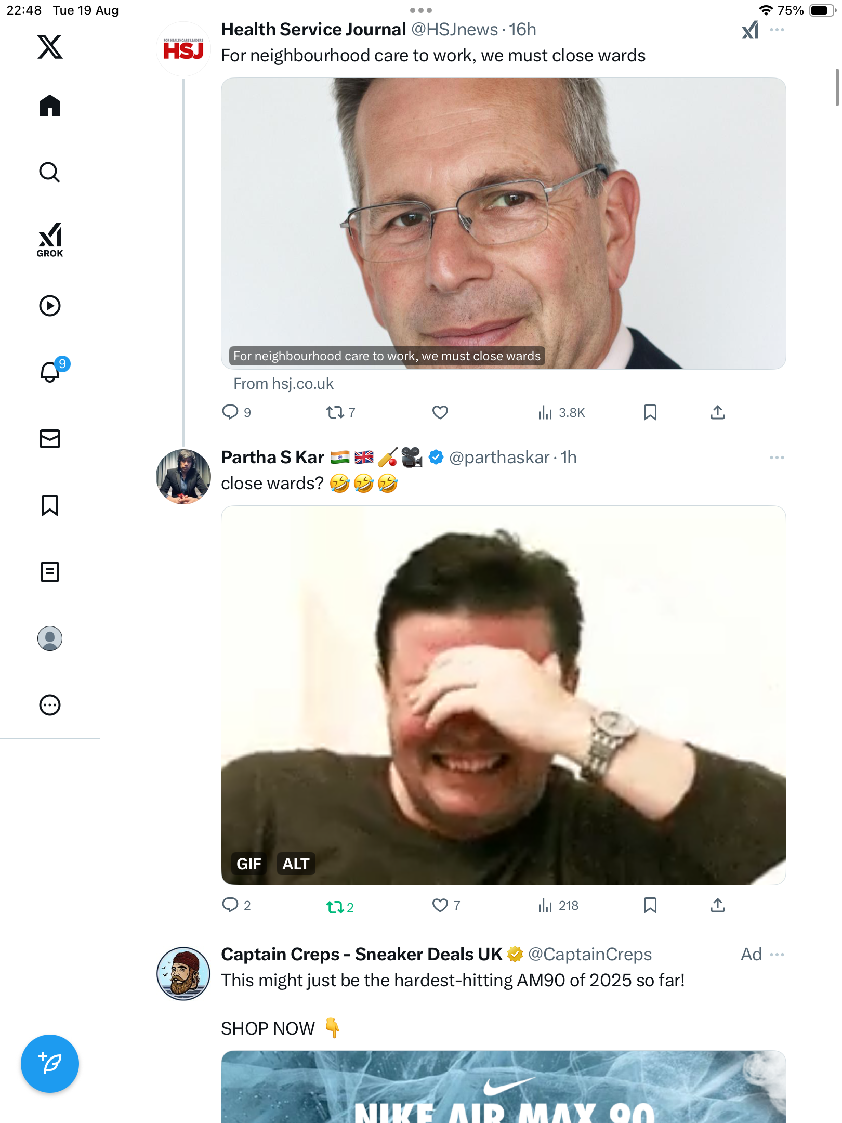Image resolution: width=842 pixels, height=1123 pixels.
Task: Play the laughing man GIF
Action: 503,695
